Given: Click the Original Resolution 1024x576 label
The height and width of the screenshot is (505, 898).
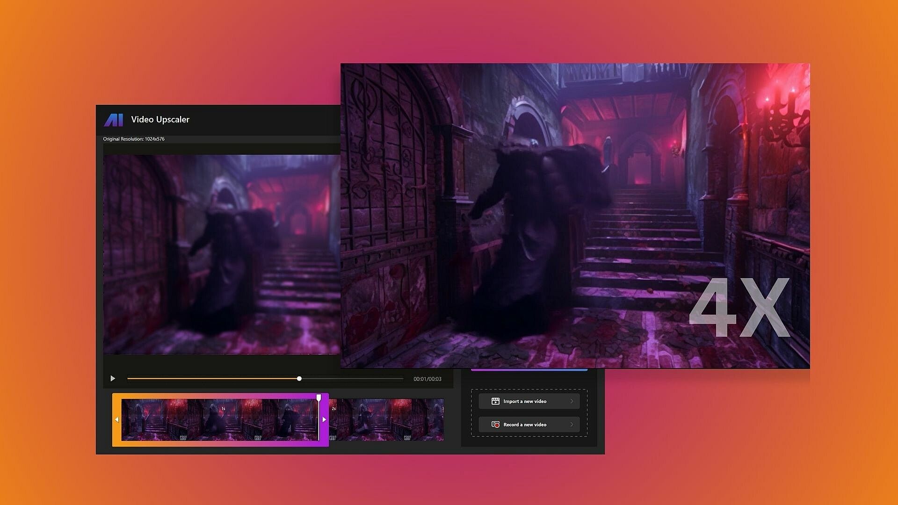Looking at the screenshot, I should tap(134, 139).
